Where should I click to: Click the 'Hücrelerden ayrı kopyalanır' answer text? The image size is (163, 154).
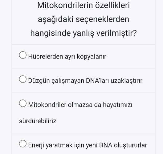[67, 57]
